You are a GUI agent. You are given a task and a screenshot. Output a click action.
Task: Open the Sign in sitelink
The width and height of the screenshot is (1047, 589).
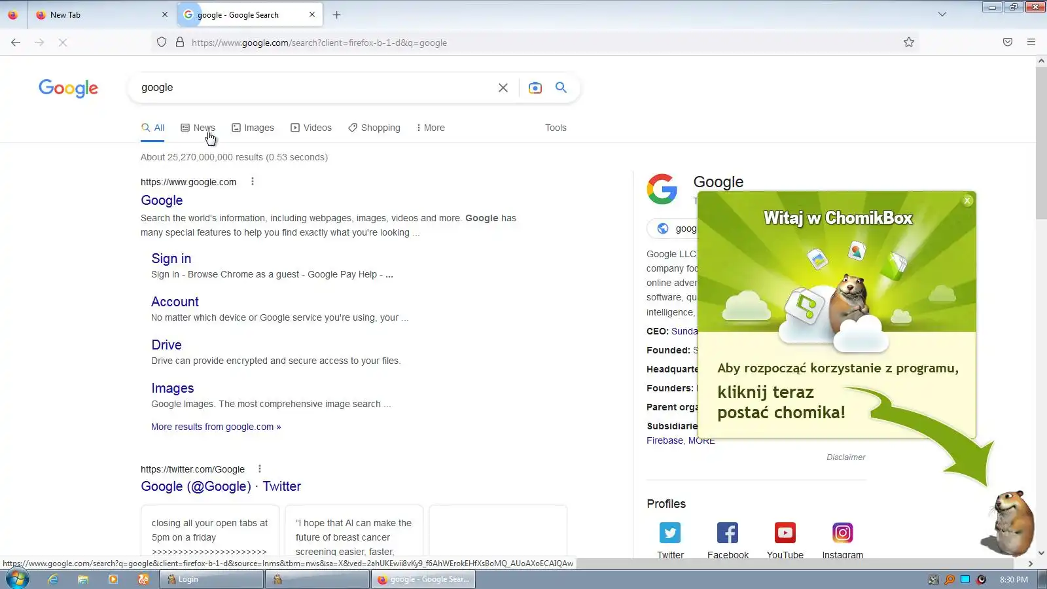pos(171,259)
